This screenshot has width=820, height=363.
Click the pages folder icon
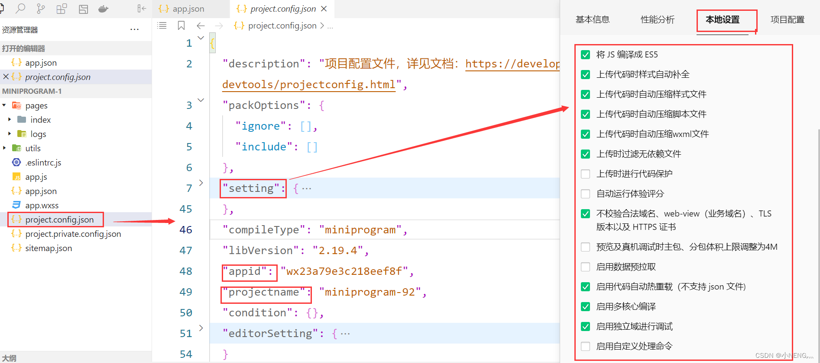pos(16,105)
